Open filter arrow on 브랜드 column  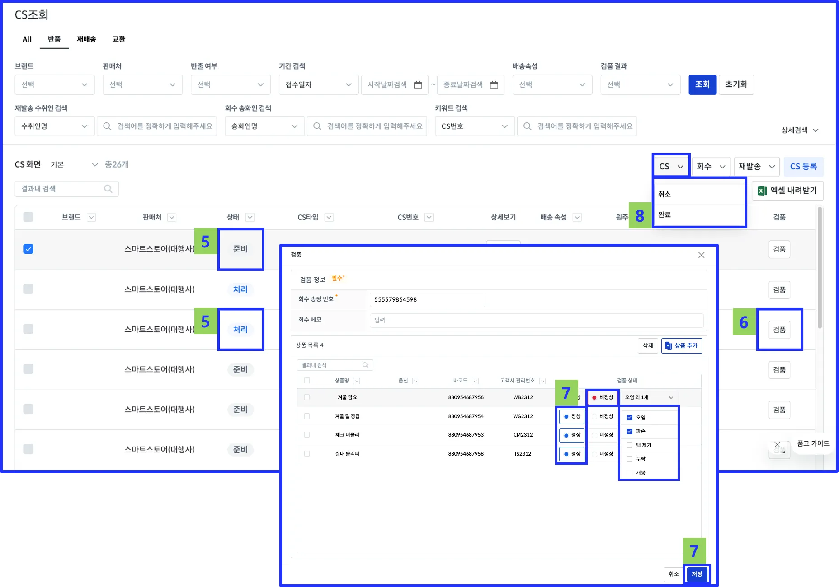tap(91, 218)
